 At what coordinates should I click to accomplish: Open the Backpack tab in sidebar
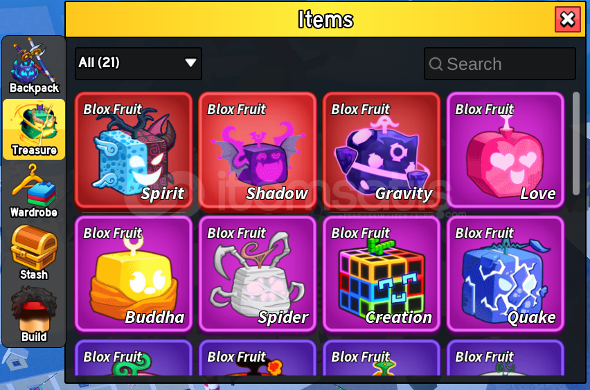pyautogui.click(x=34, y=67)
